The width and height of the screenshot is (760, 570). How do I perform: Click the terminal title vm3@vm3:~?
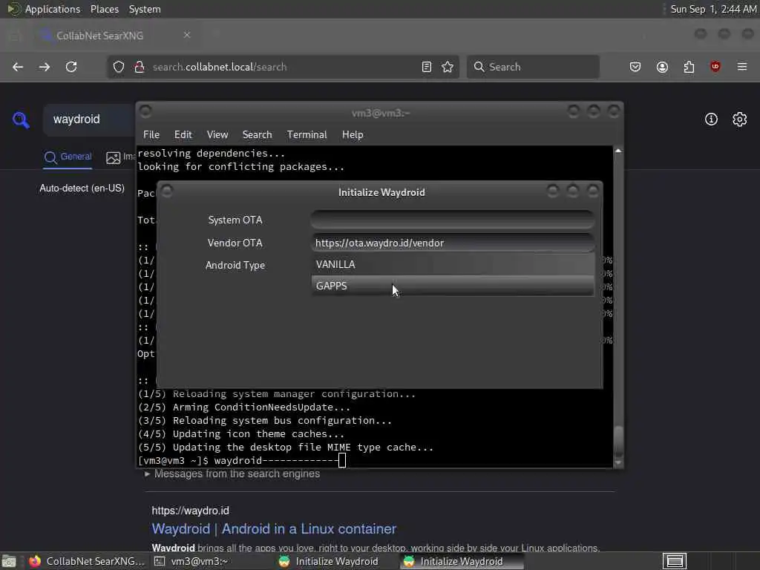[x=381, y=113]
